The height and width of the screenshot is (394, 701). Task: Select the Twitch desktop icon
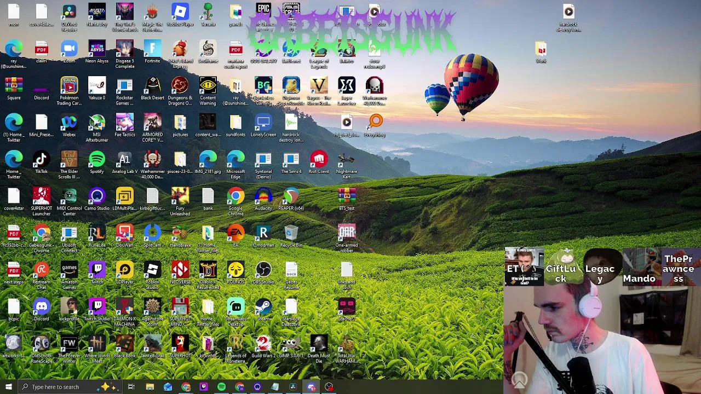coord(97,273)
